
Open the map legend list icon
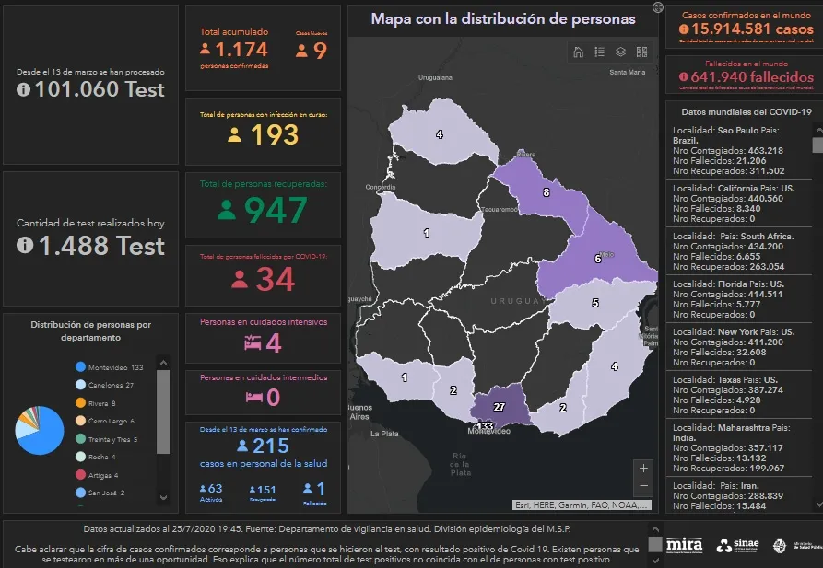pyautogui.click(x=599, y=52)
